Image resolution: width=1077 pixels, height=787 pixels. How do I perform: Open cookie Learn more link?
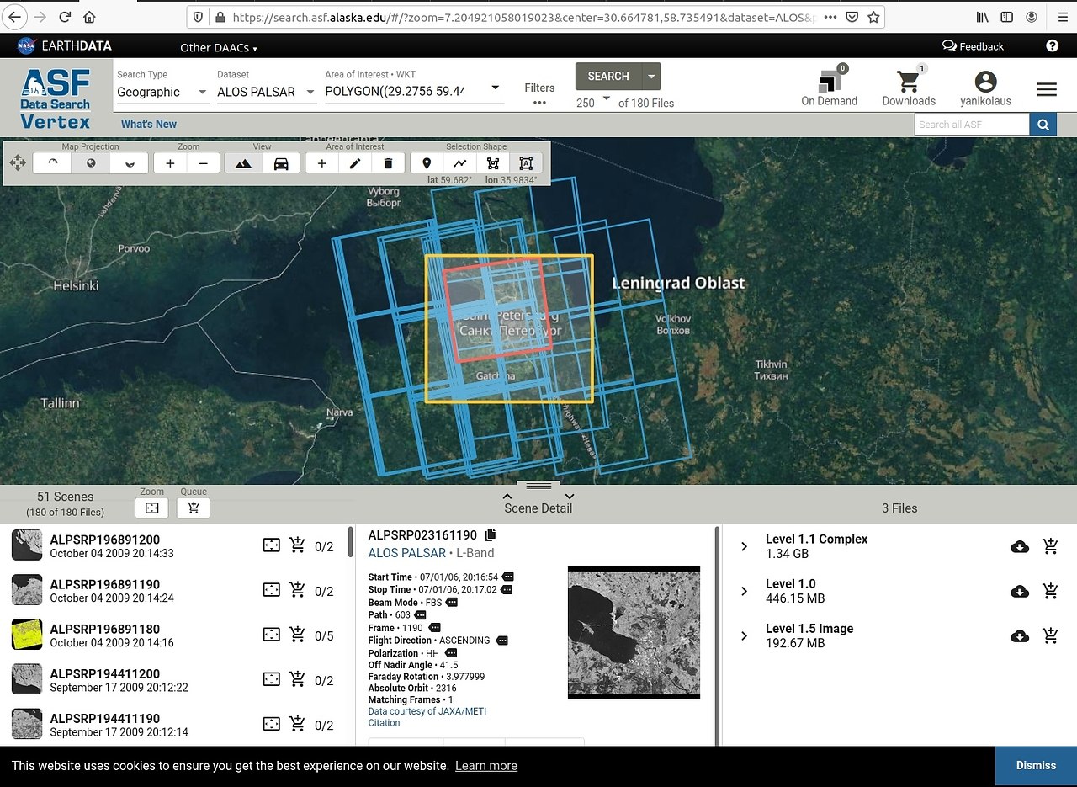[x=486, y=766]
